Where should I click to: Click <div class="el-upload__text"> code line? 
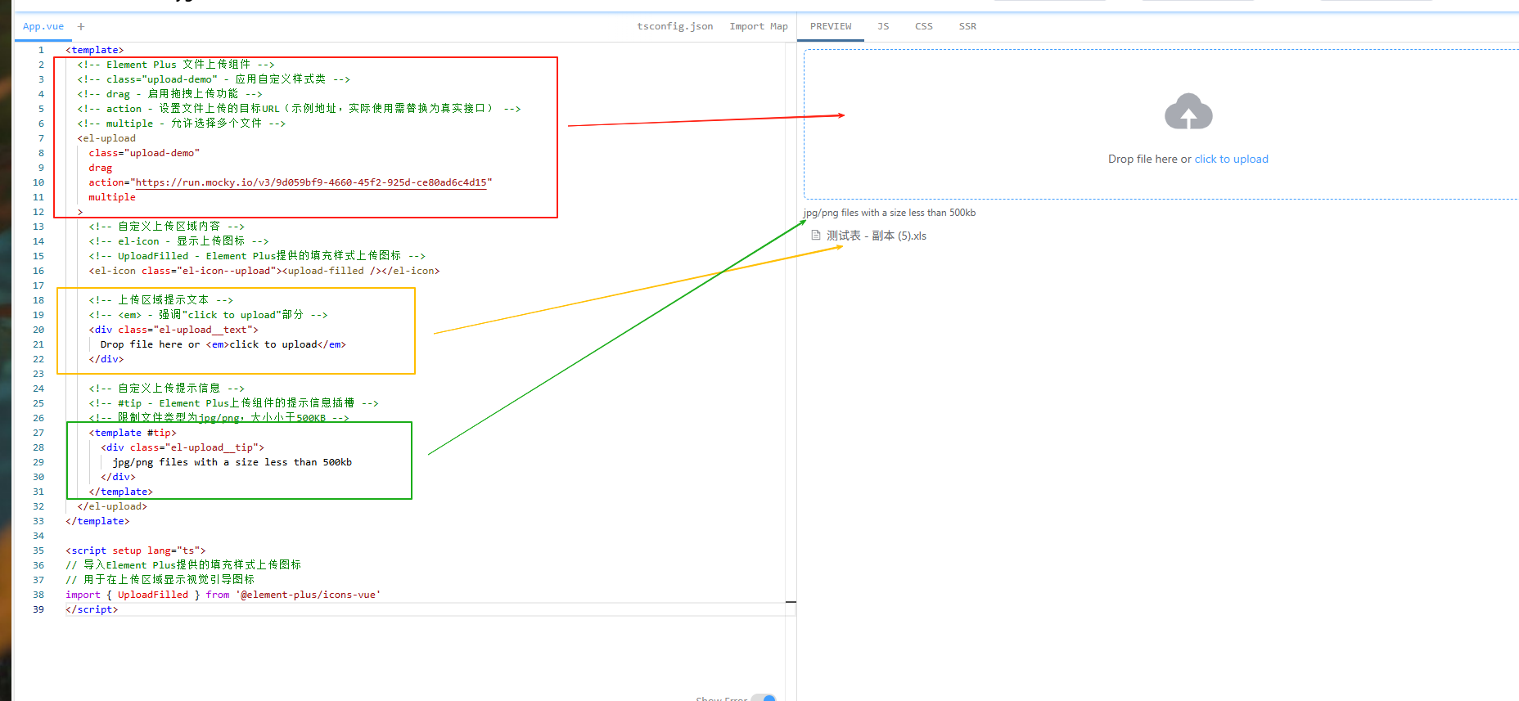click(174, 330)
